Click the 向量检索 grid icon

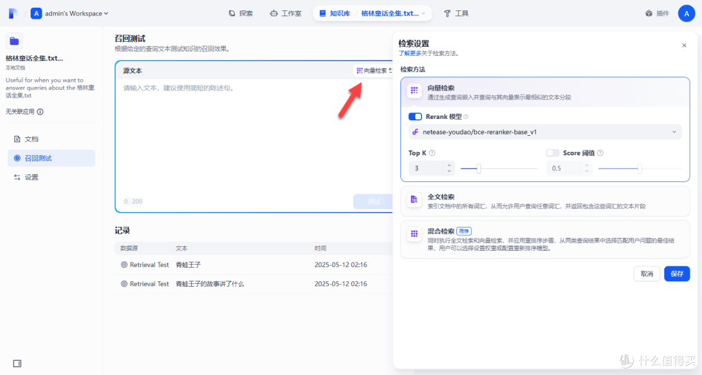414,90
